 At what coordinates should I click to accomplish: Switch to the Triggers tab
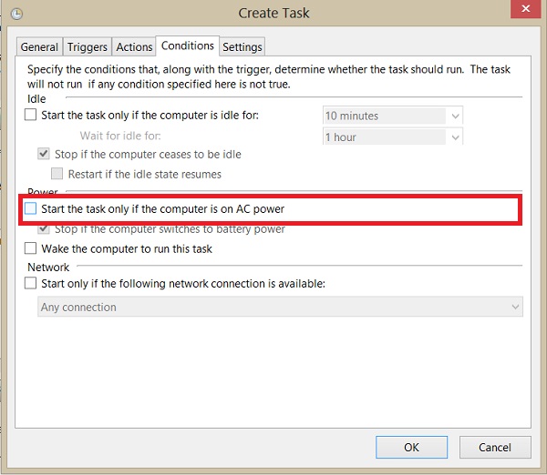[88, 47]
